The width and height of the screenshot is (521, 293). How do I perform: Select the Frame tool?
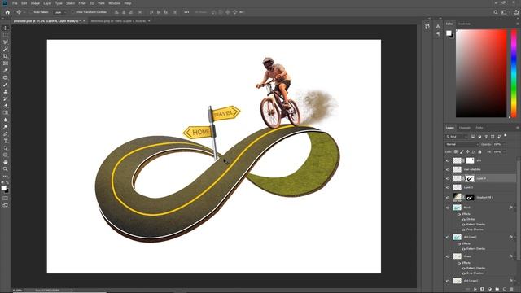point(6,63)
